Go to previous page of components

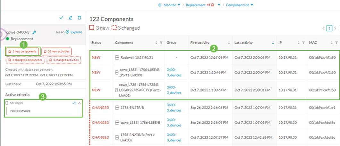(323, 28)
